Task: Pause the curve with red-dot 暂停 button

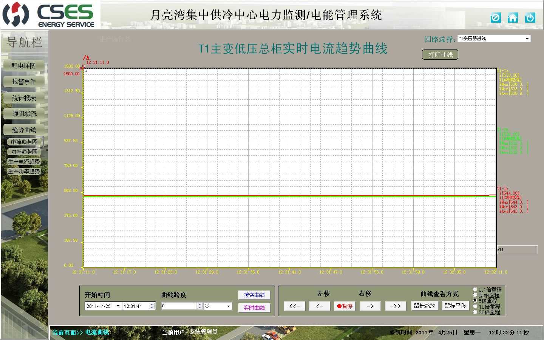Action: (x=345, y=306)
